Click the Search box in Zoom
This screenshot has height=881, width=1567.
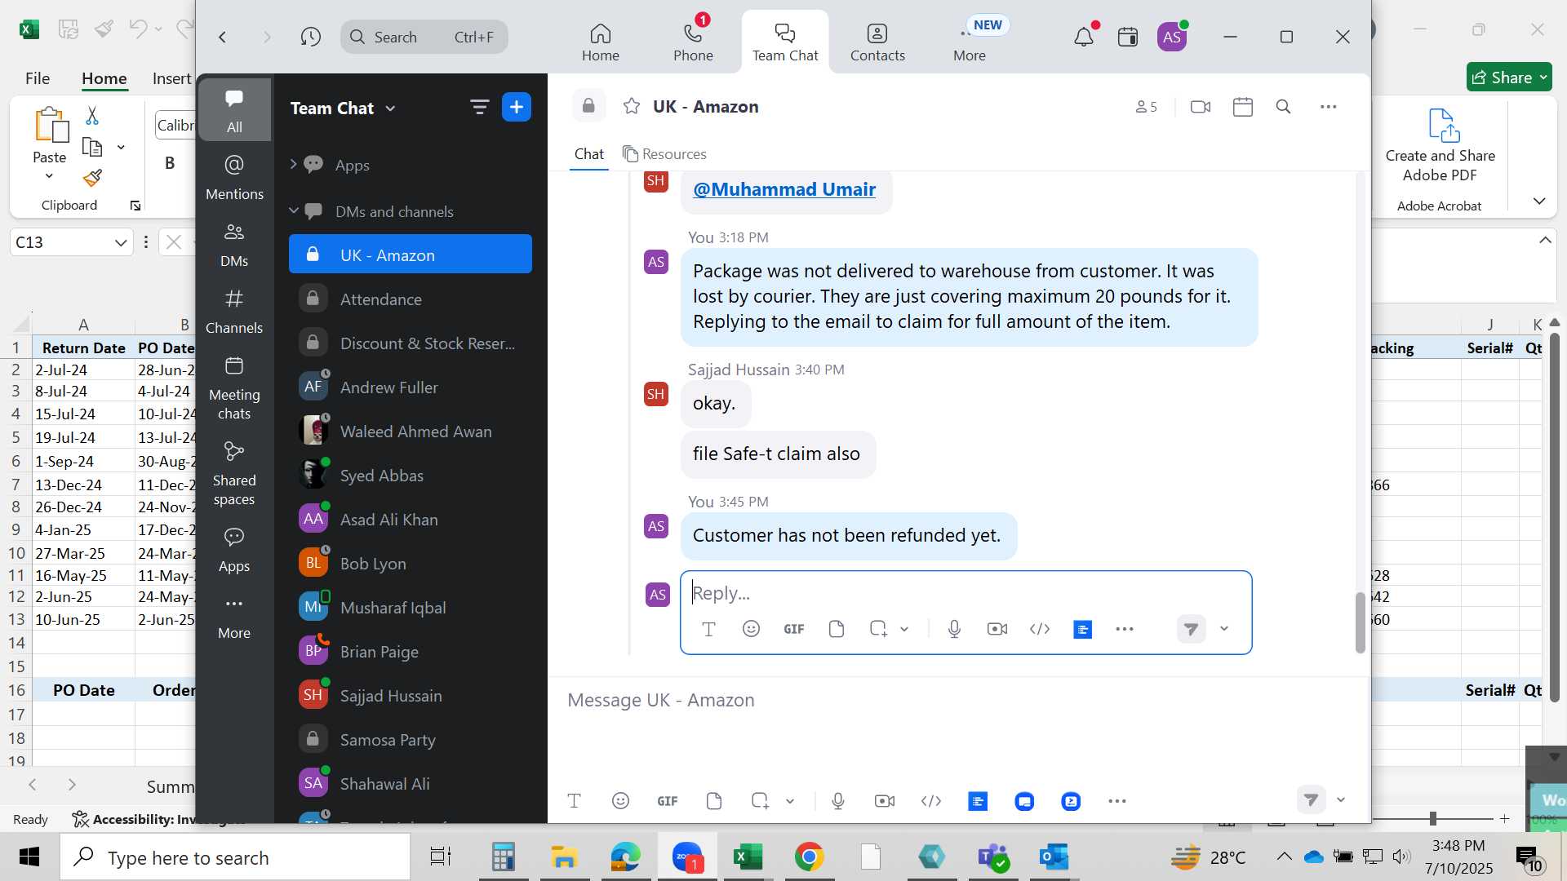[424, 37]
